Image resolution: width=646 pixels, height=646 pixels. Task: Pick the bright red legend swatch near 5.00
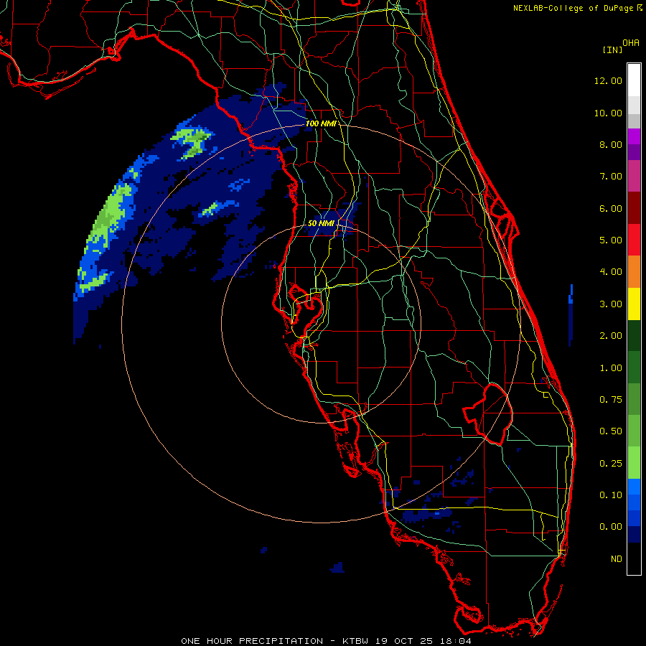(x=634, y=240)
